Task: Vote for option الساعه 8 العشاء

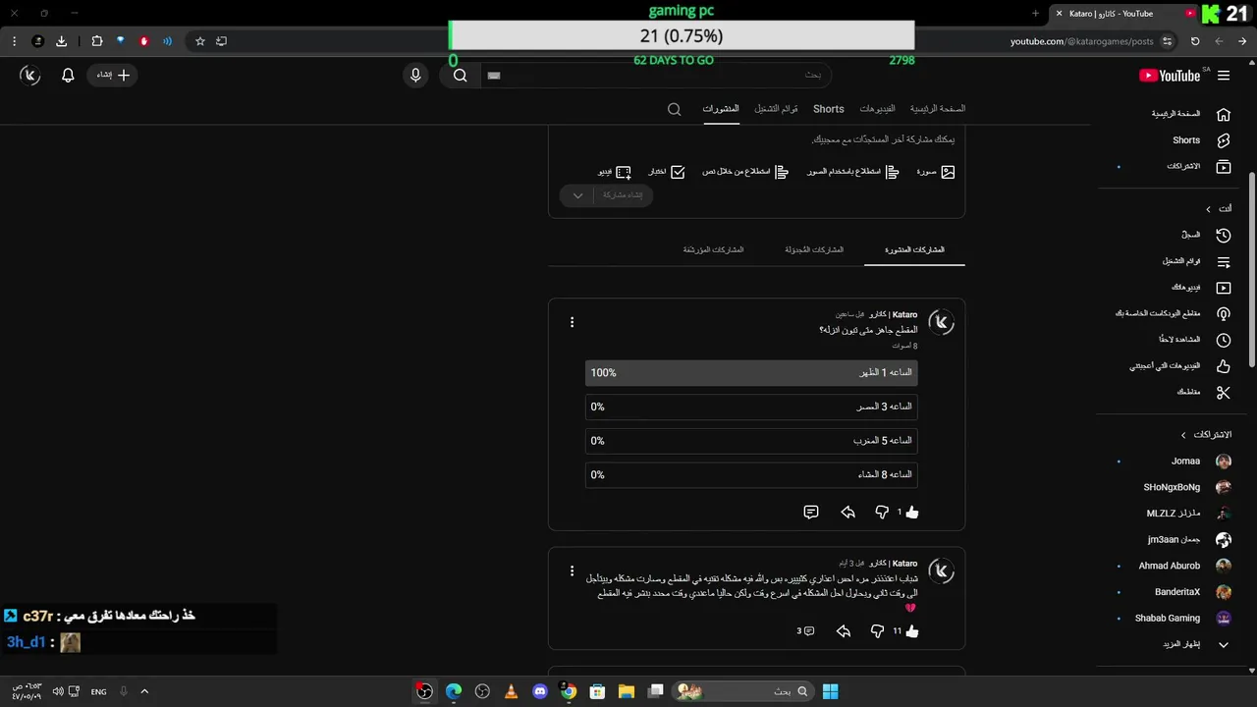Action: [x=751, y=474]
